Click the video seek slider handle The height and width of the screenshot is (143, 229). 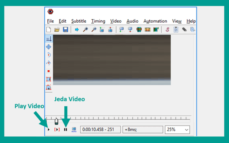(x=56, y=121)
